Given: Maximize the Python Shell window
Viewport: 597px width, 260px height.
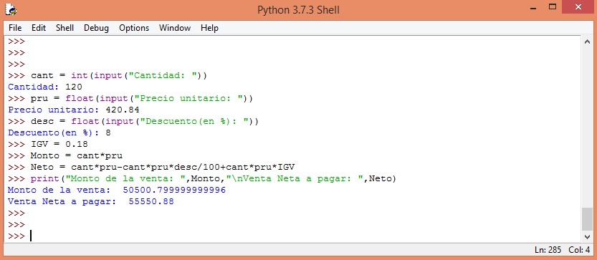Looking at the screenshot, I should click(x=553, y=7).
